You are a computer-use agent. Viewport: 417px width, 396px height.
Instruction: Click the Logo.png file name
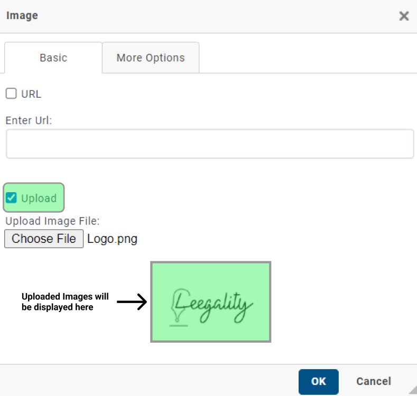[x=112, y=239]
